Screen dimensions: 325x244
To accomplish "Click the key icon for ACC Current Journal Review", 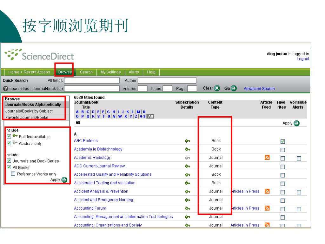I will (188, 166).
